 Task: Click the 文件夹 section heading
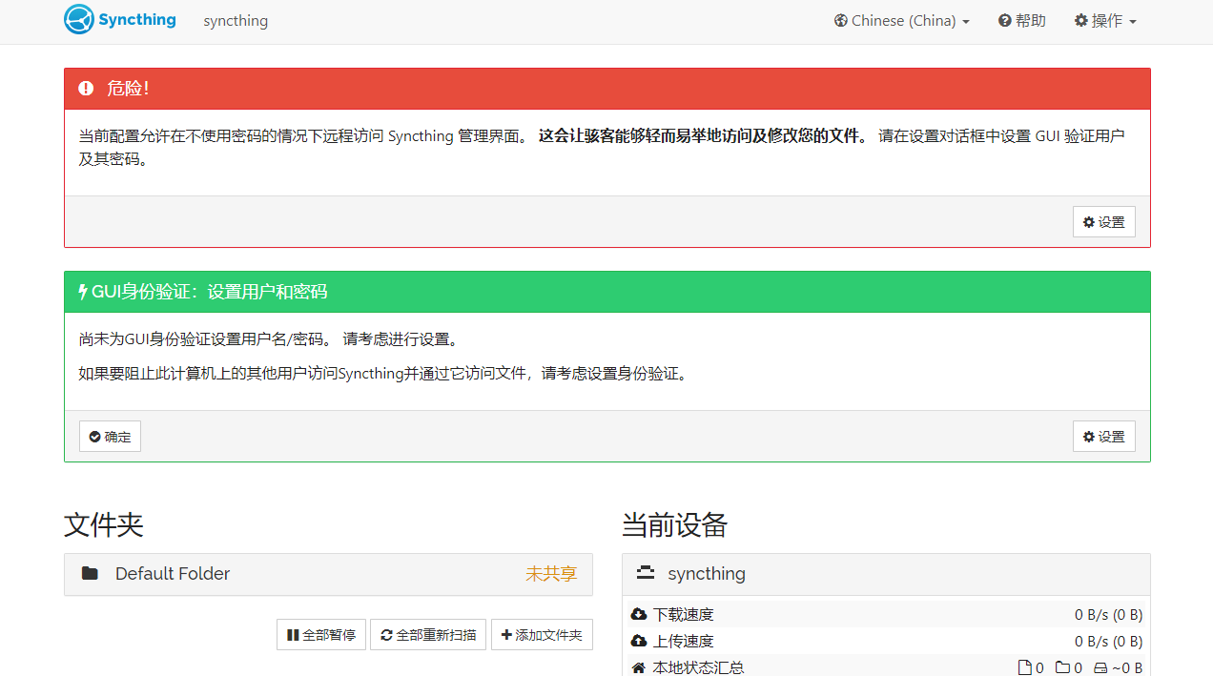[x=104, y=524]
